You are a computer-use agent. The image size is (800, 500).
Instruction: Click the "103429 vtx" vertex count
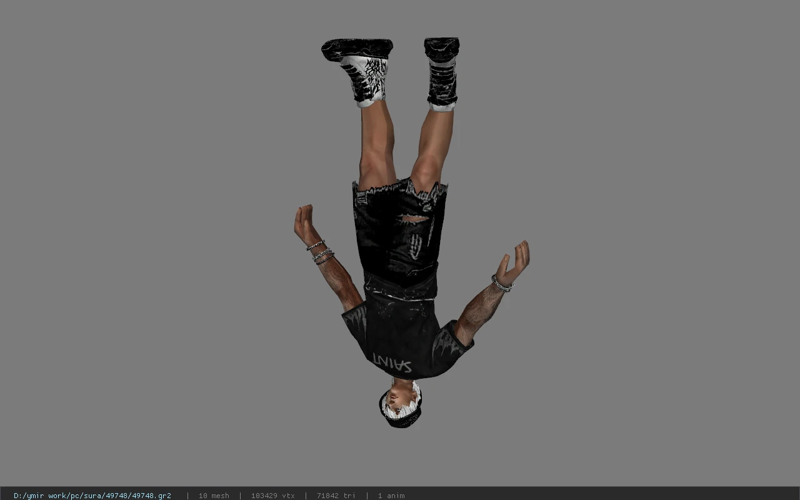[272, 496]
